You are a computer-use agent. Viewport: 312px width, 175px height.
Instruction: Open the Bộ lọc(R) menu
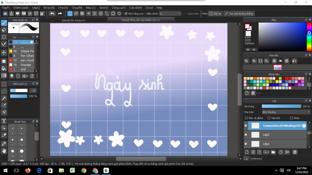click(49, 8)
